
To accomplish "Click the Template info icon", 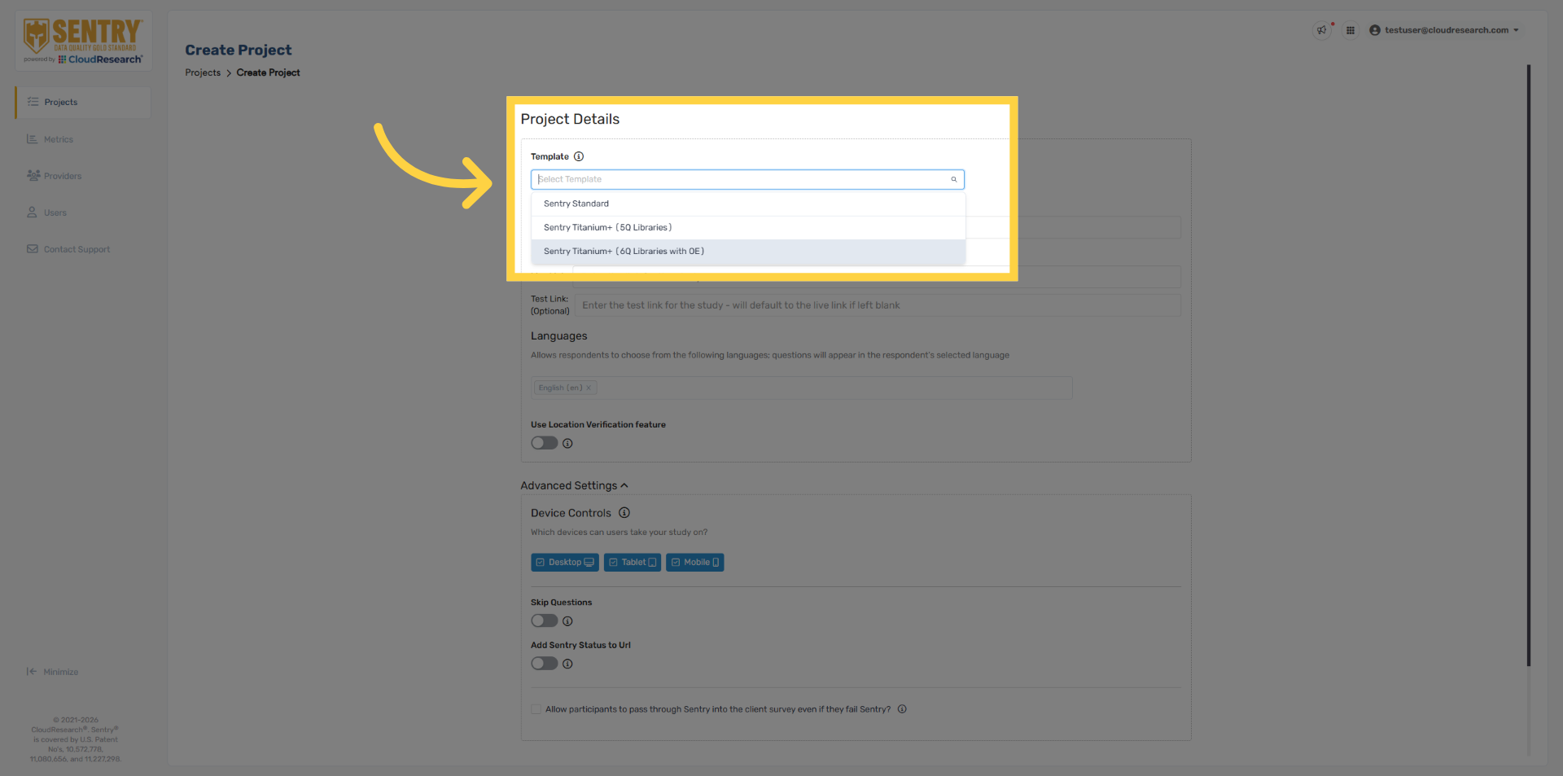I will pyautogui.click(x=579, y=156).
